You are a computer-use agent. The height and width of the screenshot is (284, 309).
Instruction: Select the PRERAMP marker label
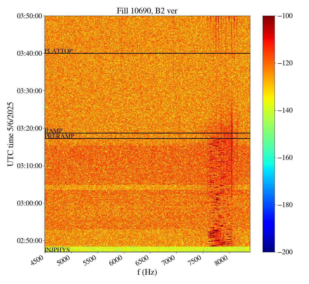pyautogui.click(x=59, y=136)
